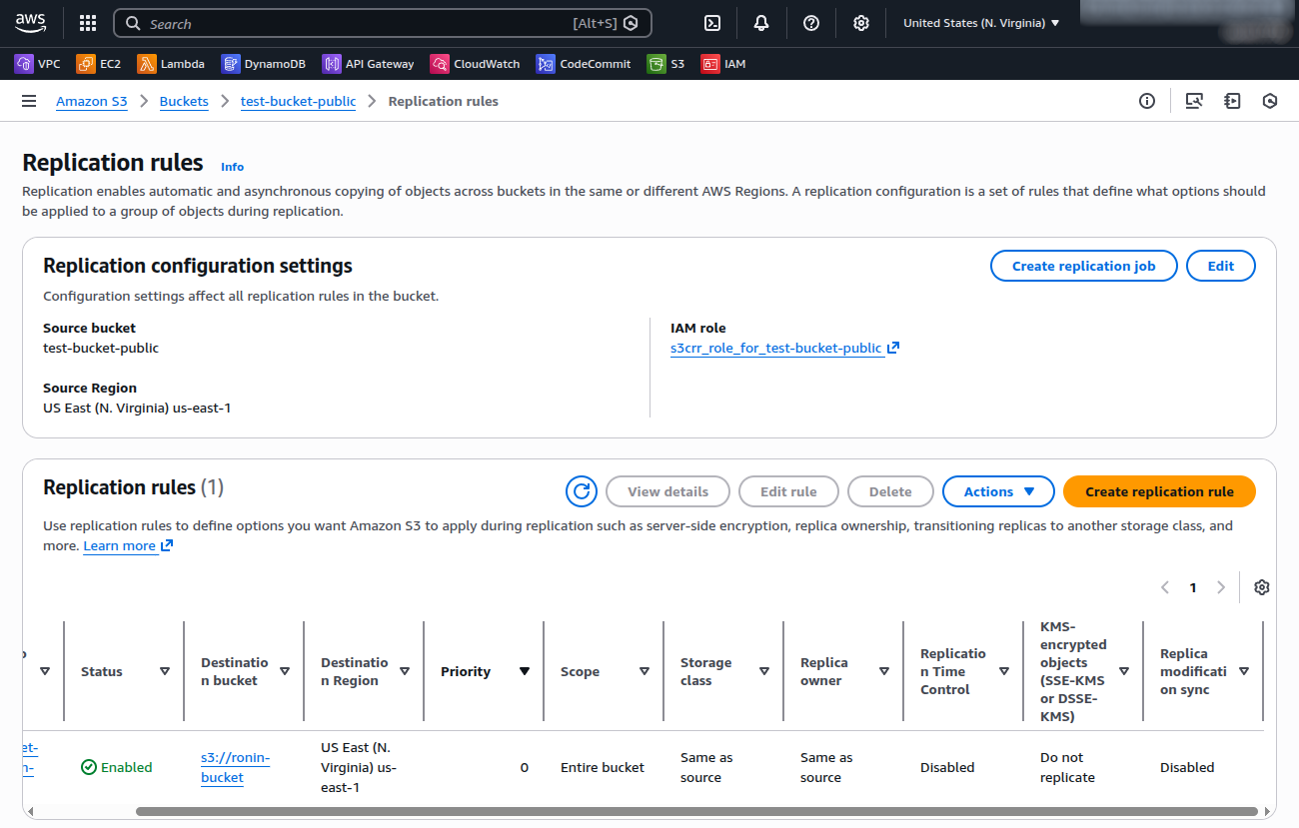The width and height of the screenshot is (1299, 828).
Task: Open the help question mark menu
Action: (x=811, y=23)
